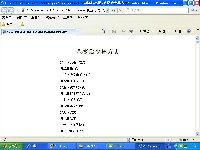Click the scrollbar up arrow
The image size is (200, 150).
point(197,38)
